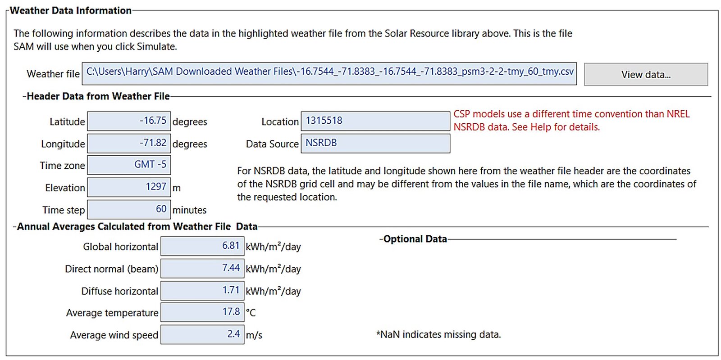Click the 'Time step' label
Screen dimensions: 721x360
pos(64,210)
